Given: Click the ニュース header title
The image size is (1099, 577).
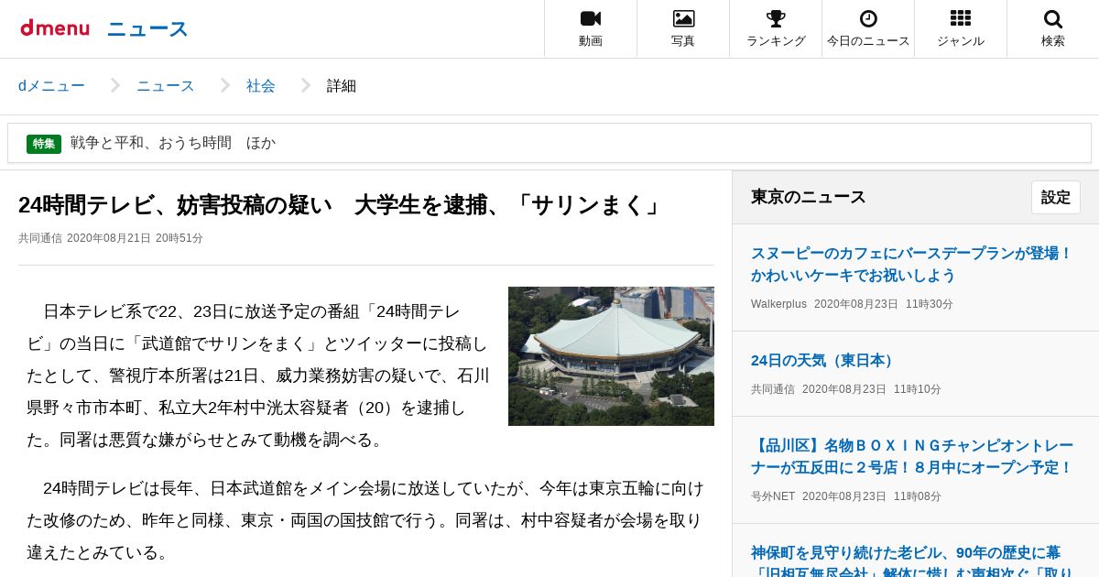Looking at the screenshot, I should coord(147,28).
